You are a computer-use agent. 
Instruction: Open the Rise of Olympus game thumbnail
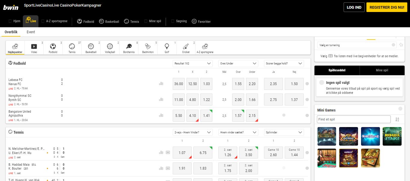[x=348, y=136]
